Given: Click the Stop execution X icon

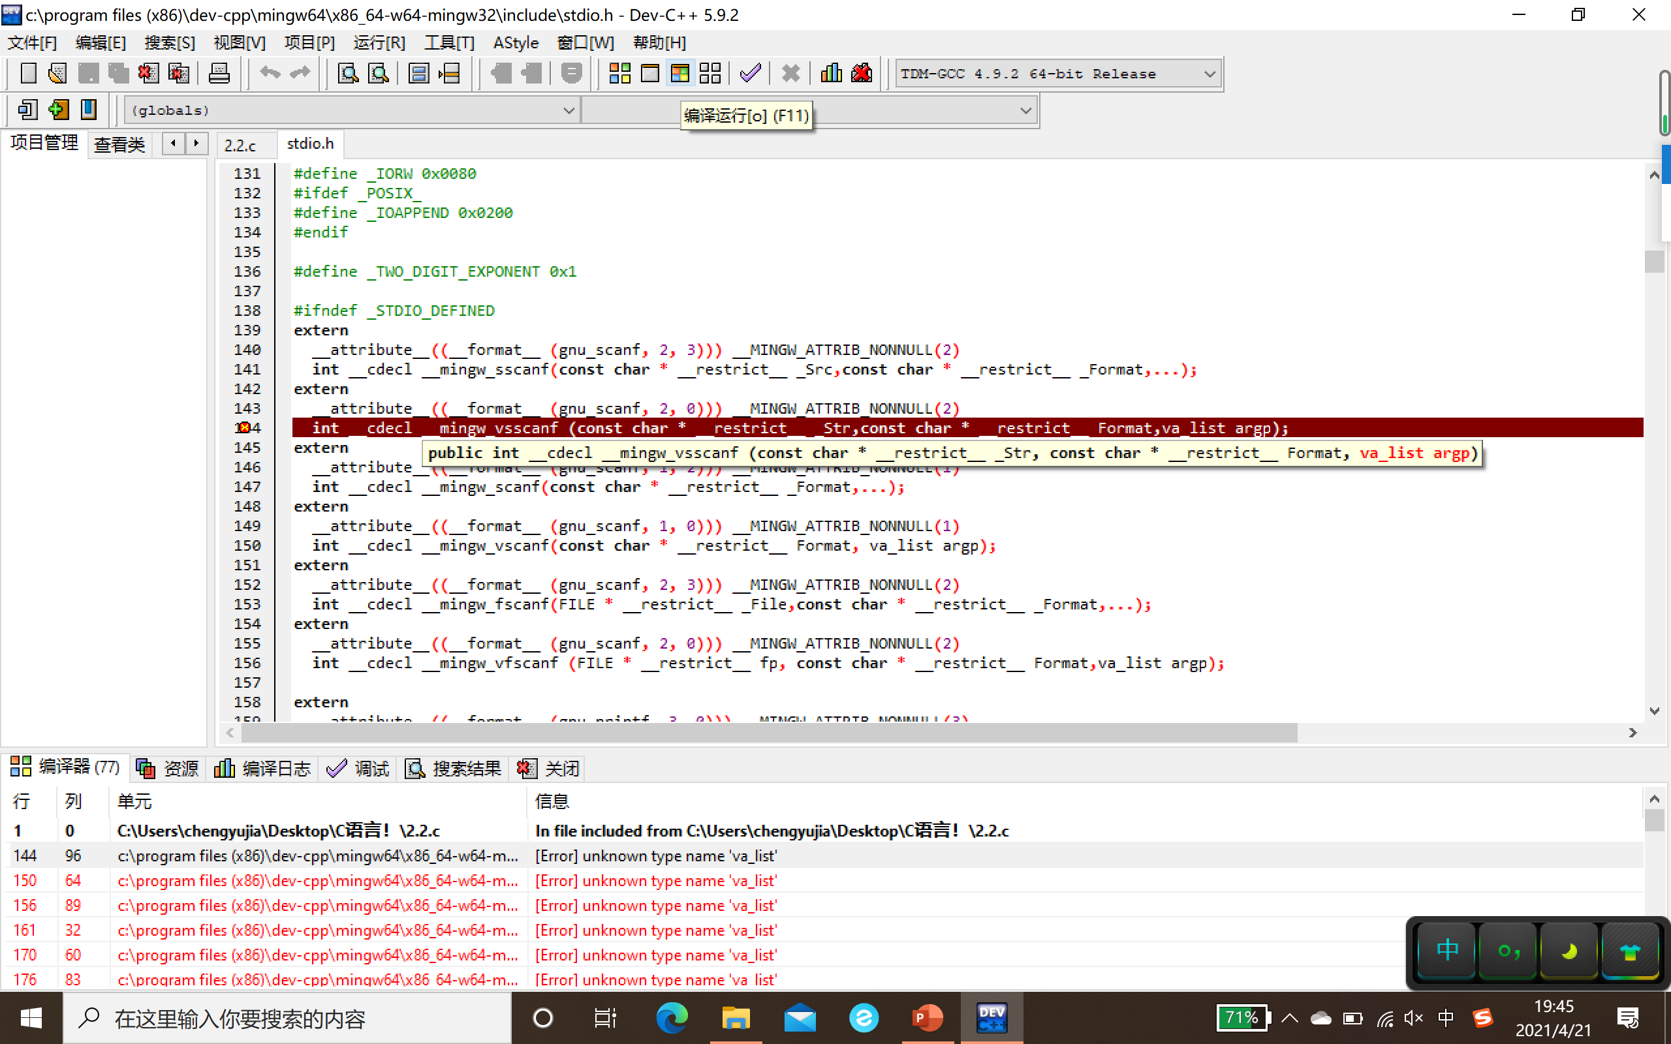Looking at the screenshot, I should [790, 73].
